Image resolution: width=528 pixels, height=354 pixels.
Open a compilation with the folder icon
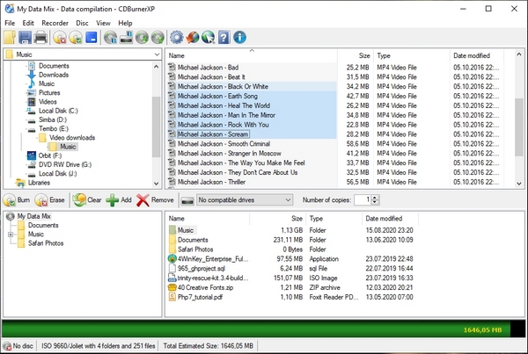pos(10,37)
